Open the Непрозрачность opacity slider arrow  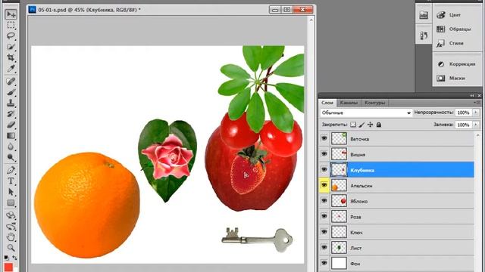[476, 113]
